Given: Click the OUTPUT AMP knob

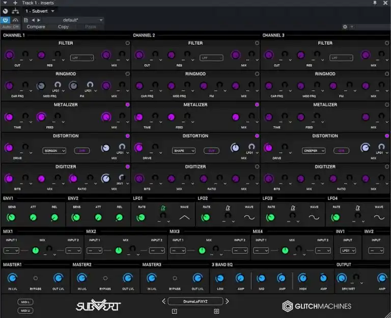Looking at the screenshot, I should (382, 278).
